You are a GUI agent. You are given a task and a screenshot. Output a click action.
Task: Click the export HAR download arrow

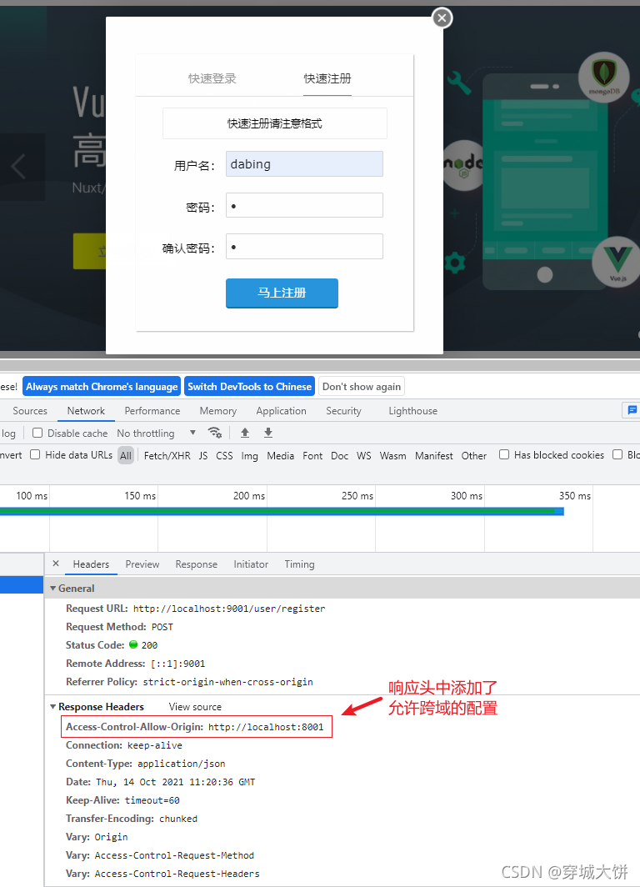[x=268, y=433]
